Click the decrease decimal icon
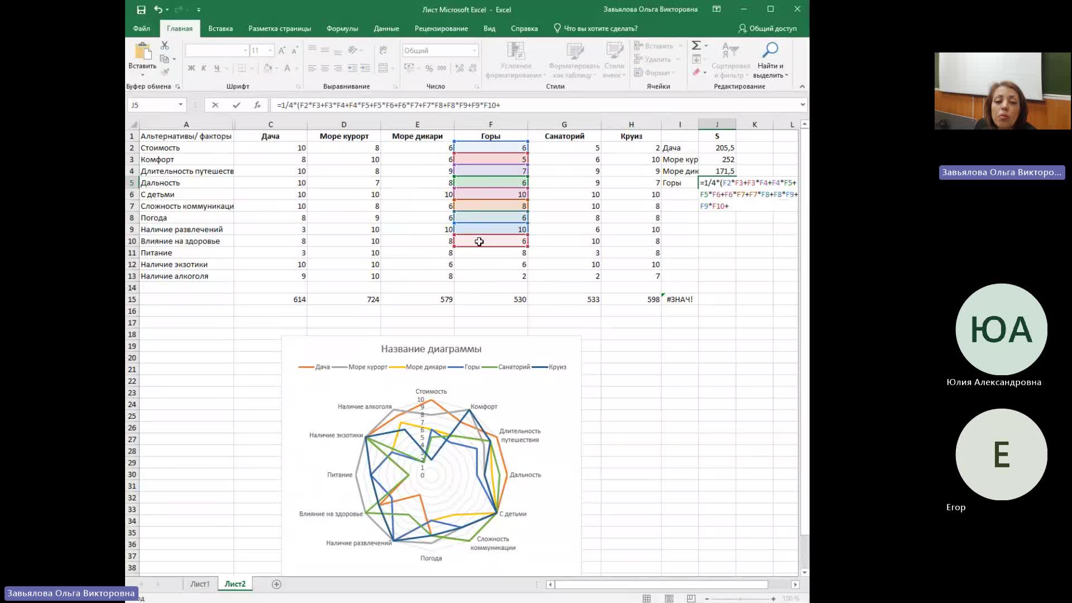1072x603 pixels. 472,68
